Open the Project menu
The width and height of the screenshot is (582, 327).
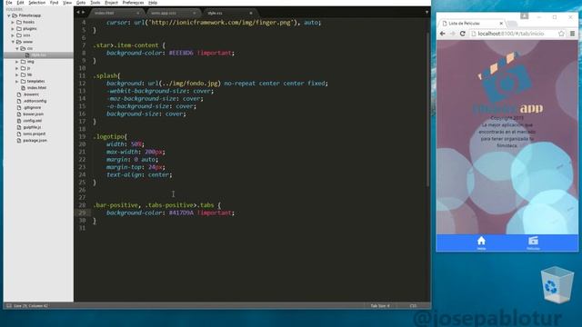click(x=111, y=3)
